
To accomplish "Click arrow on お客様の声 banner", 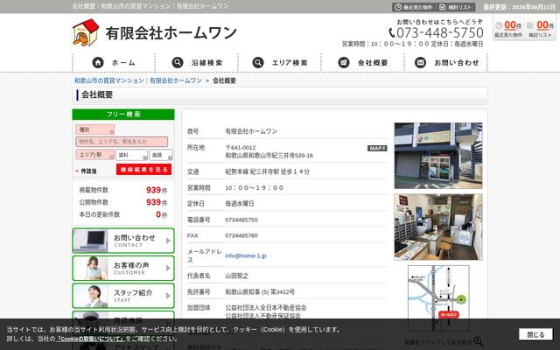I will click(168, 269).
